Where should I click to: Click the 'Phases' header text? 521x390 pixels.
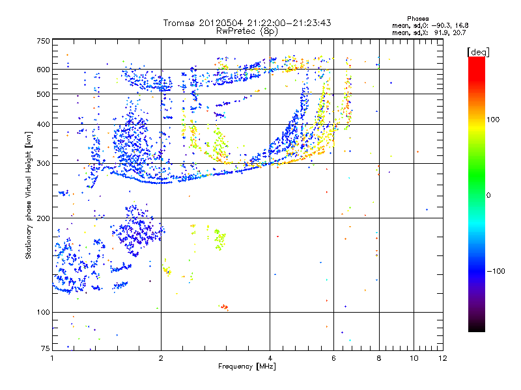point(418,19)
